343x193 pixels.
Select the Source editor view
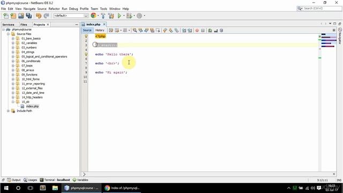[x=87, y=30]
